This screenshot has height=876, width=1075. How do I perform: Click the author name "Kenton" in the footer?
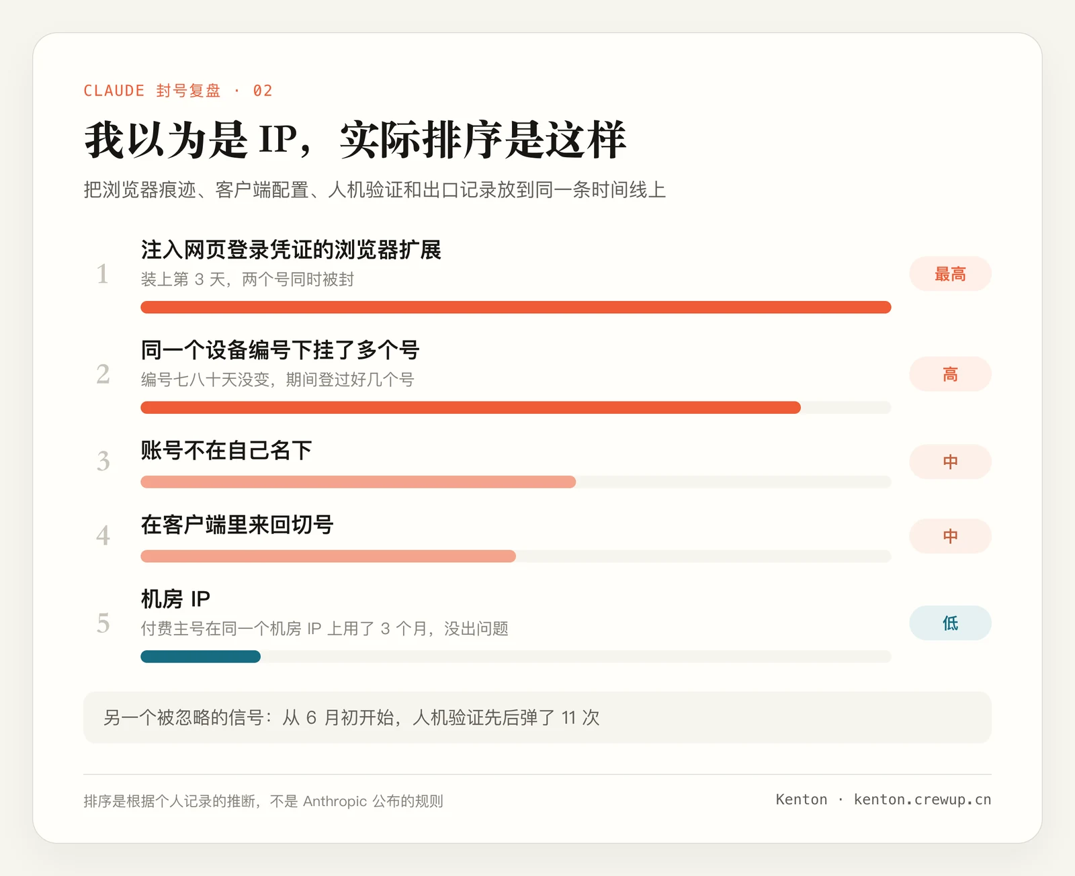[802, 799]
